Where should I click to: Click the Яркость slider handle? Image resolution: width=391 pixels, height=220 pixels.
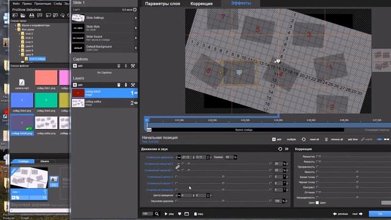pyautogui.click(x=357, y=172)
